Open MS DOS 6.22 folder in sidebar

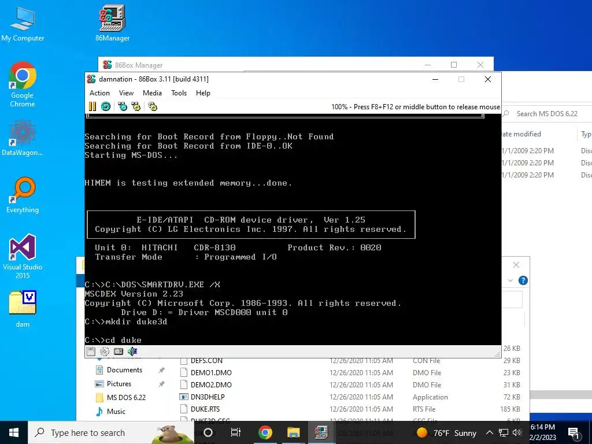click(x=126, y=398)
